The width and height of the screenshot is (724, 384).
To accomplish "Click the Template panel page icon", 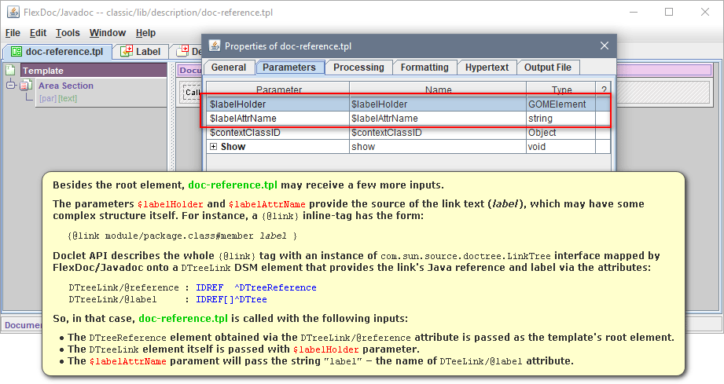I will pos(11,71).
